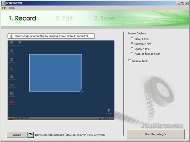
Task: Click the selection size status text
Action: coord(70,135)
